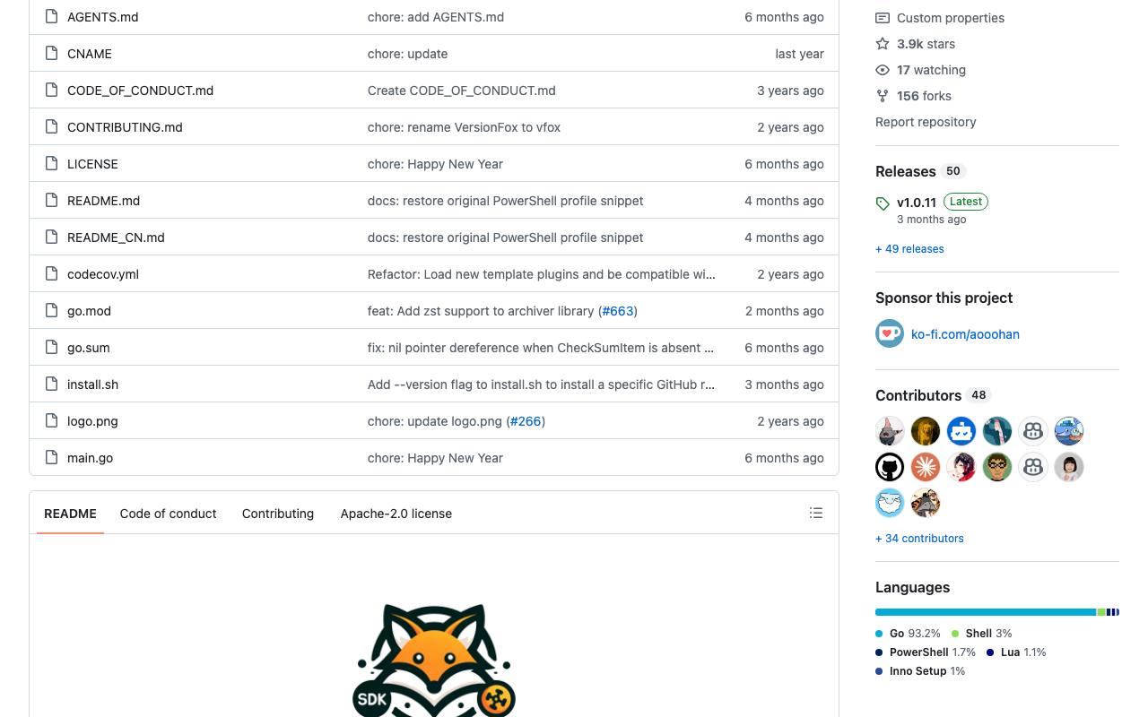Click the file icon next to LICENSE
The width and height of the screenshot is (1148, 717).
click(51, 164)
